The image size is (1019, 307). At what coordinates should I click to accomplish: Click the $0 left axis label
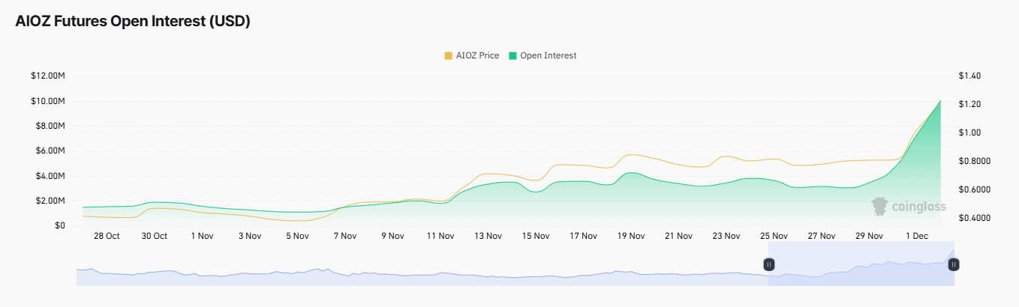[59, 225]
